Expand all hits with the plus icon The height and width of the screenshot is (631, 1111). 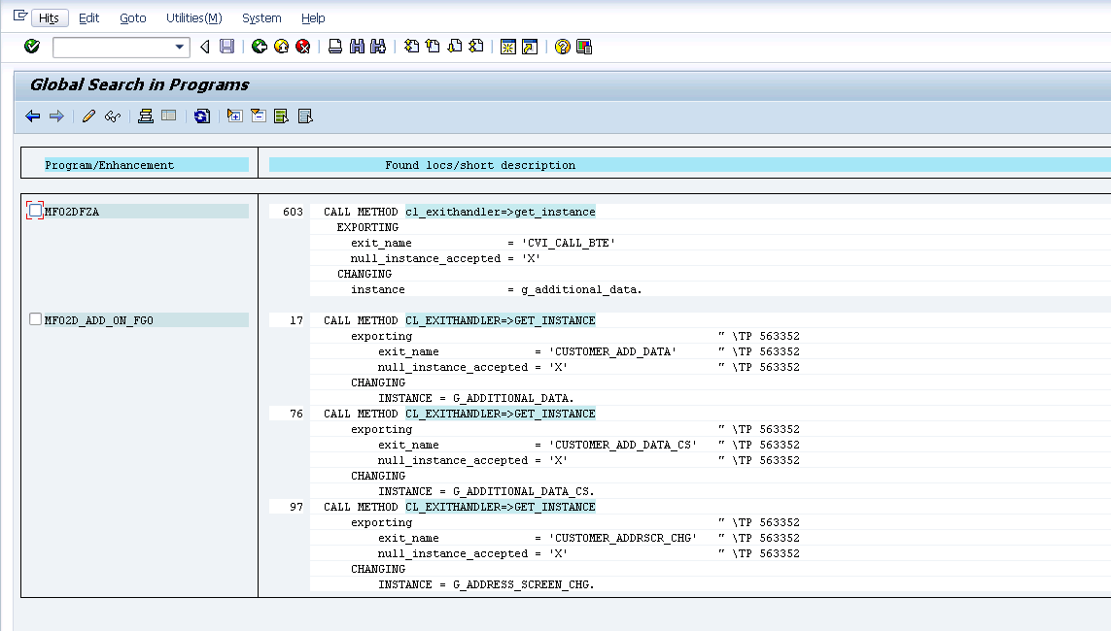tap(233, 116)
